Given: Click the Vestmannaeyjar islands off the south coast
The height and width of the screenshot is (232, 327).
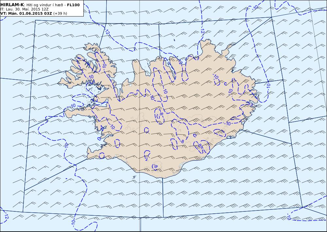Looking at the screenshot, I should pos(134,177).
